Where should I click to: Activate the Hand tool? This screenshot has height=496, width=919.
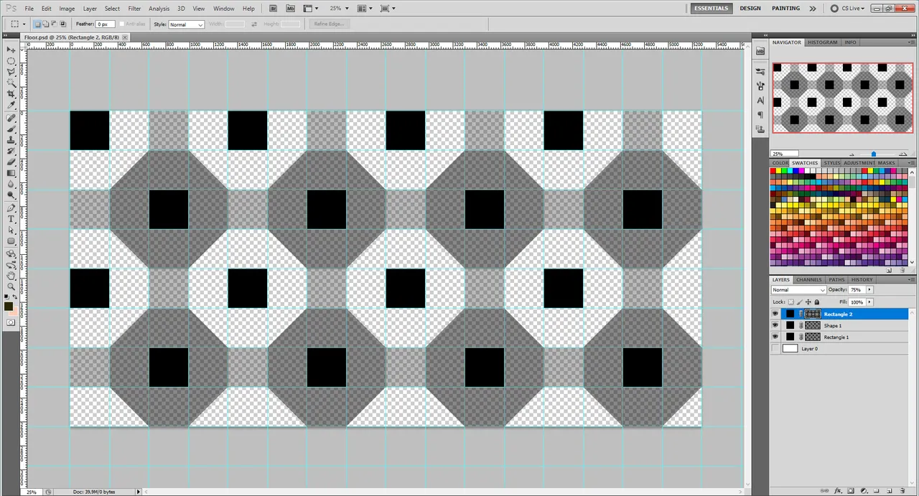tap(11, 276)
